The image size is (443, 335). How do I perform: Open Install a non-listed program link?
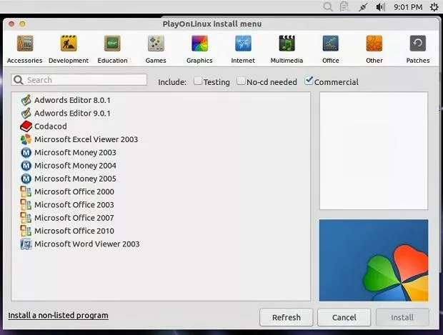tap(58, 315)
